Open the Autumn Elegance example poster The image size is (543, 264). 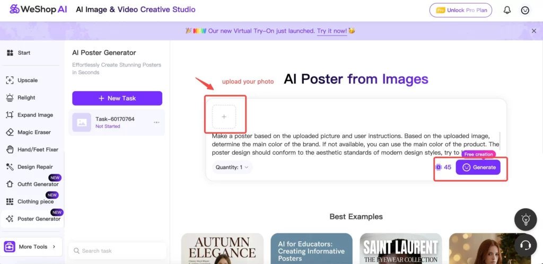[222, 249]
